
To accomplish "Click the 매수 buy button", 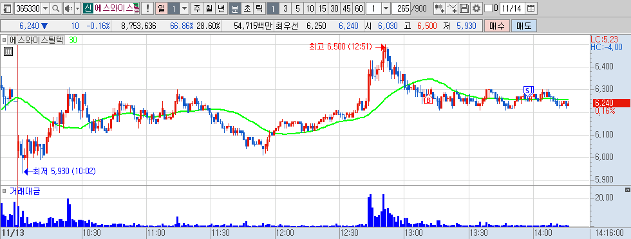I will click(x=496, y=26).
